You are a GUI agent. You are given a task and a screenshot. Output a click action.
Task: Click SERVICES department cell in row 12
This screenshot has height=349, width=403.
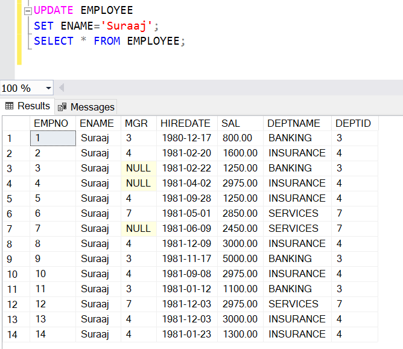(x=297, y=304)
